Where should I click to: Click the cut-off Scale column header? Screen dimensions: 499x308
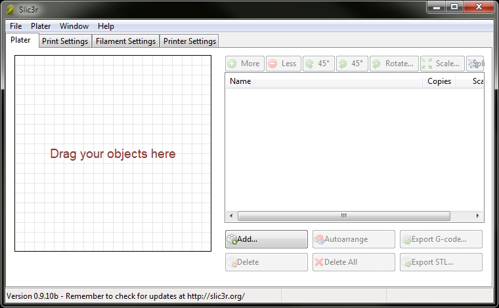pos(469,81)
